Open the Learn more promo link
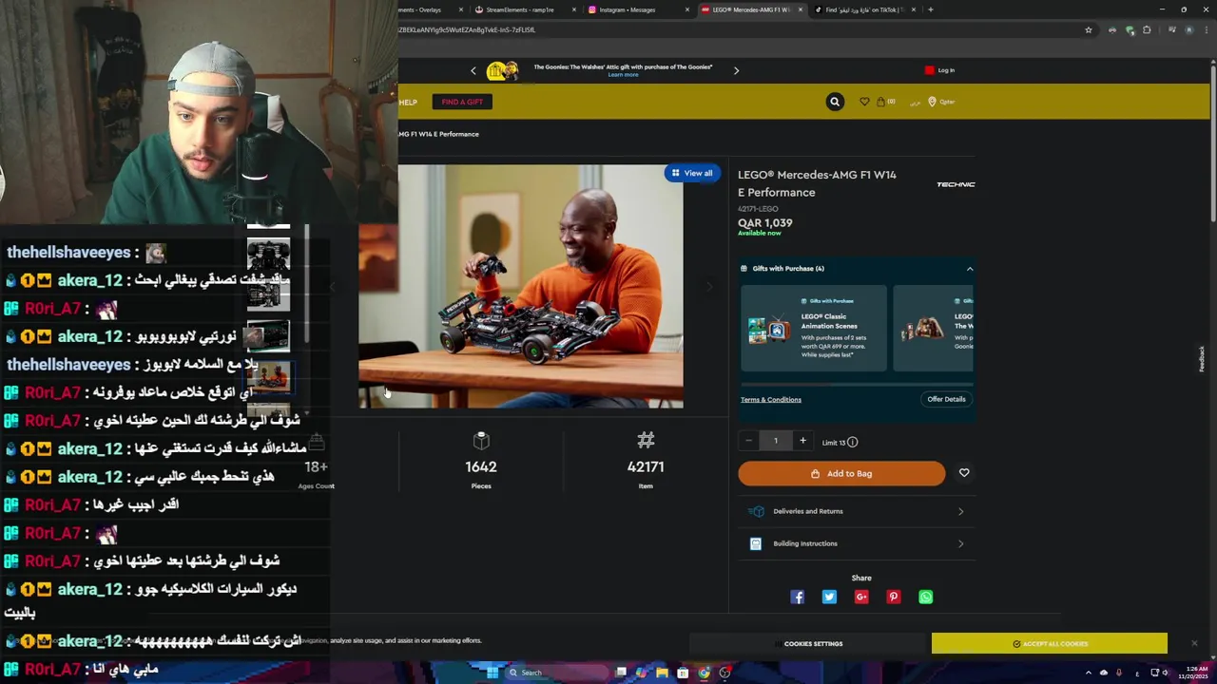This screenshot has height=684, width=1217. click(623, 75)
